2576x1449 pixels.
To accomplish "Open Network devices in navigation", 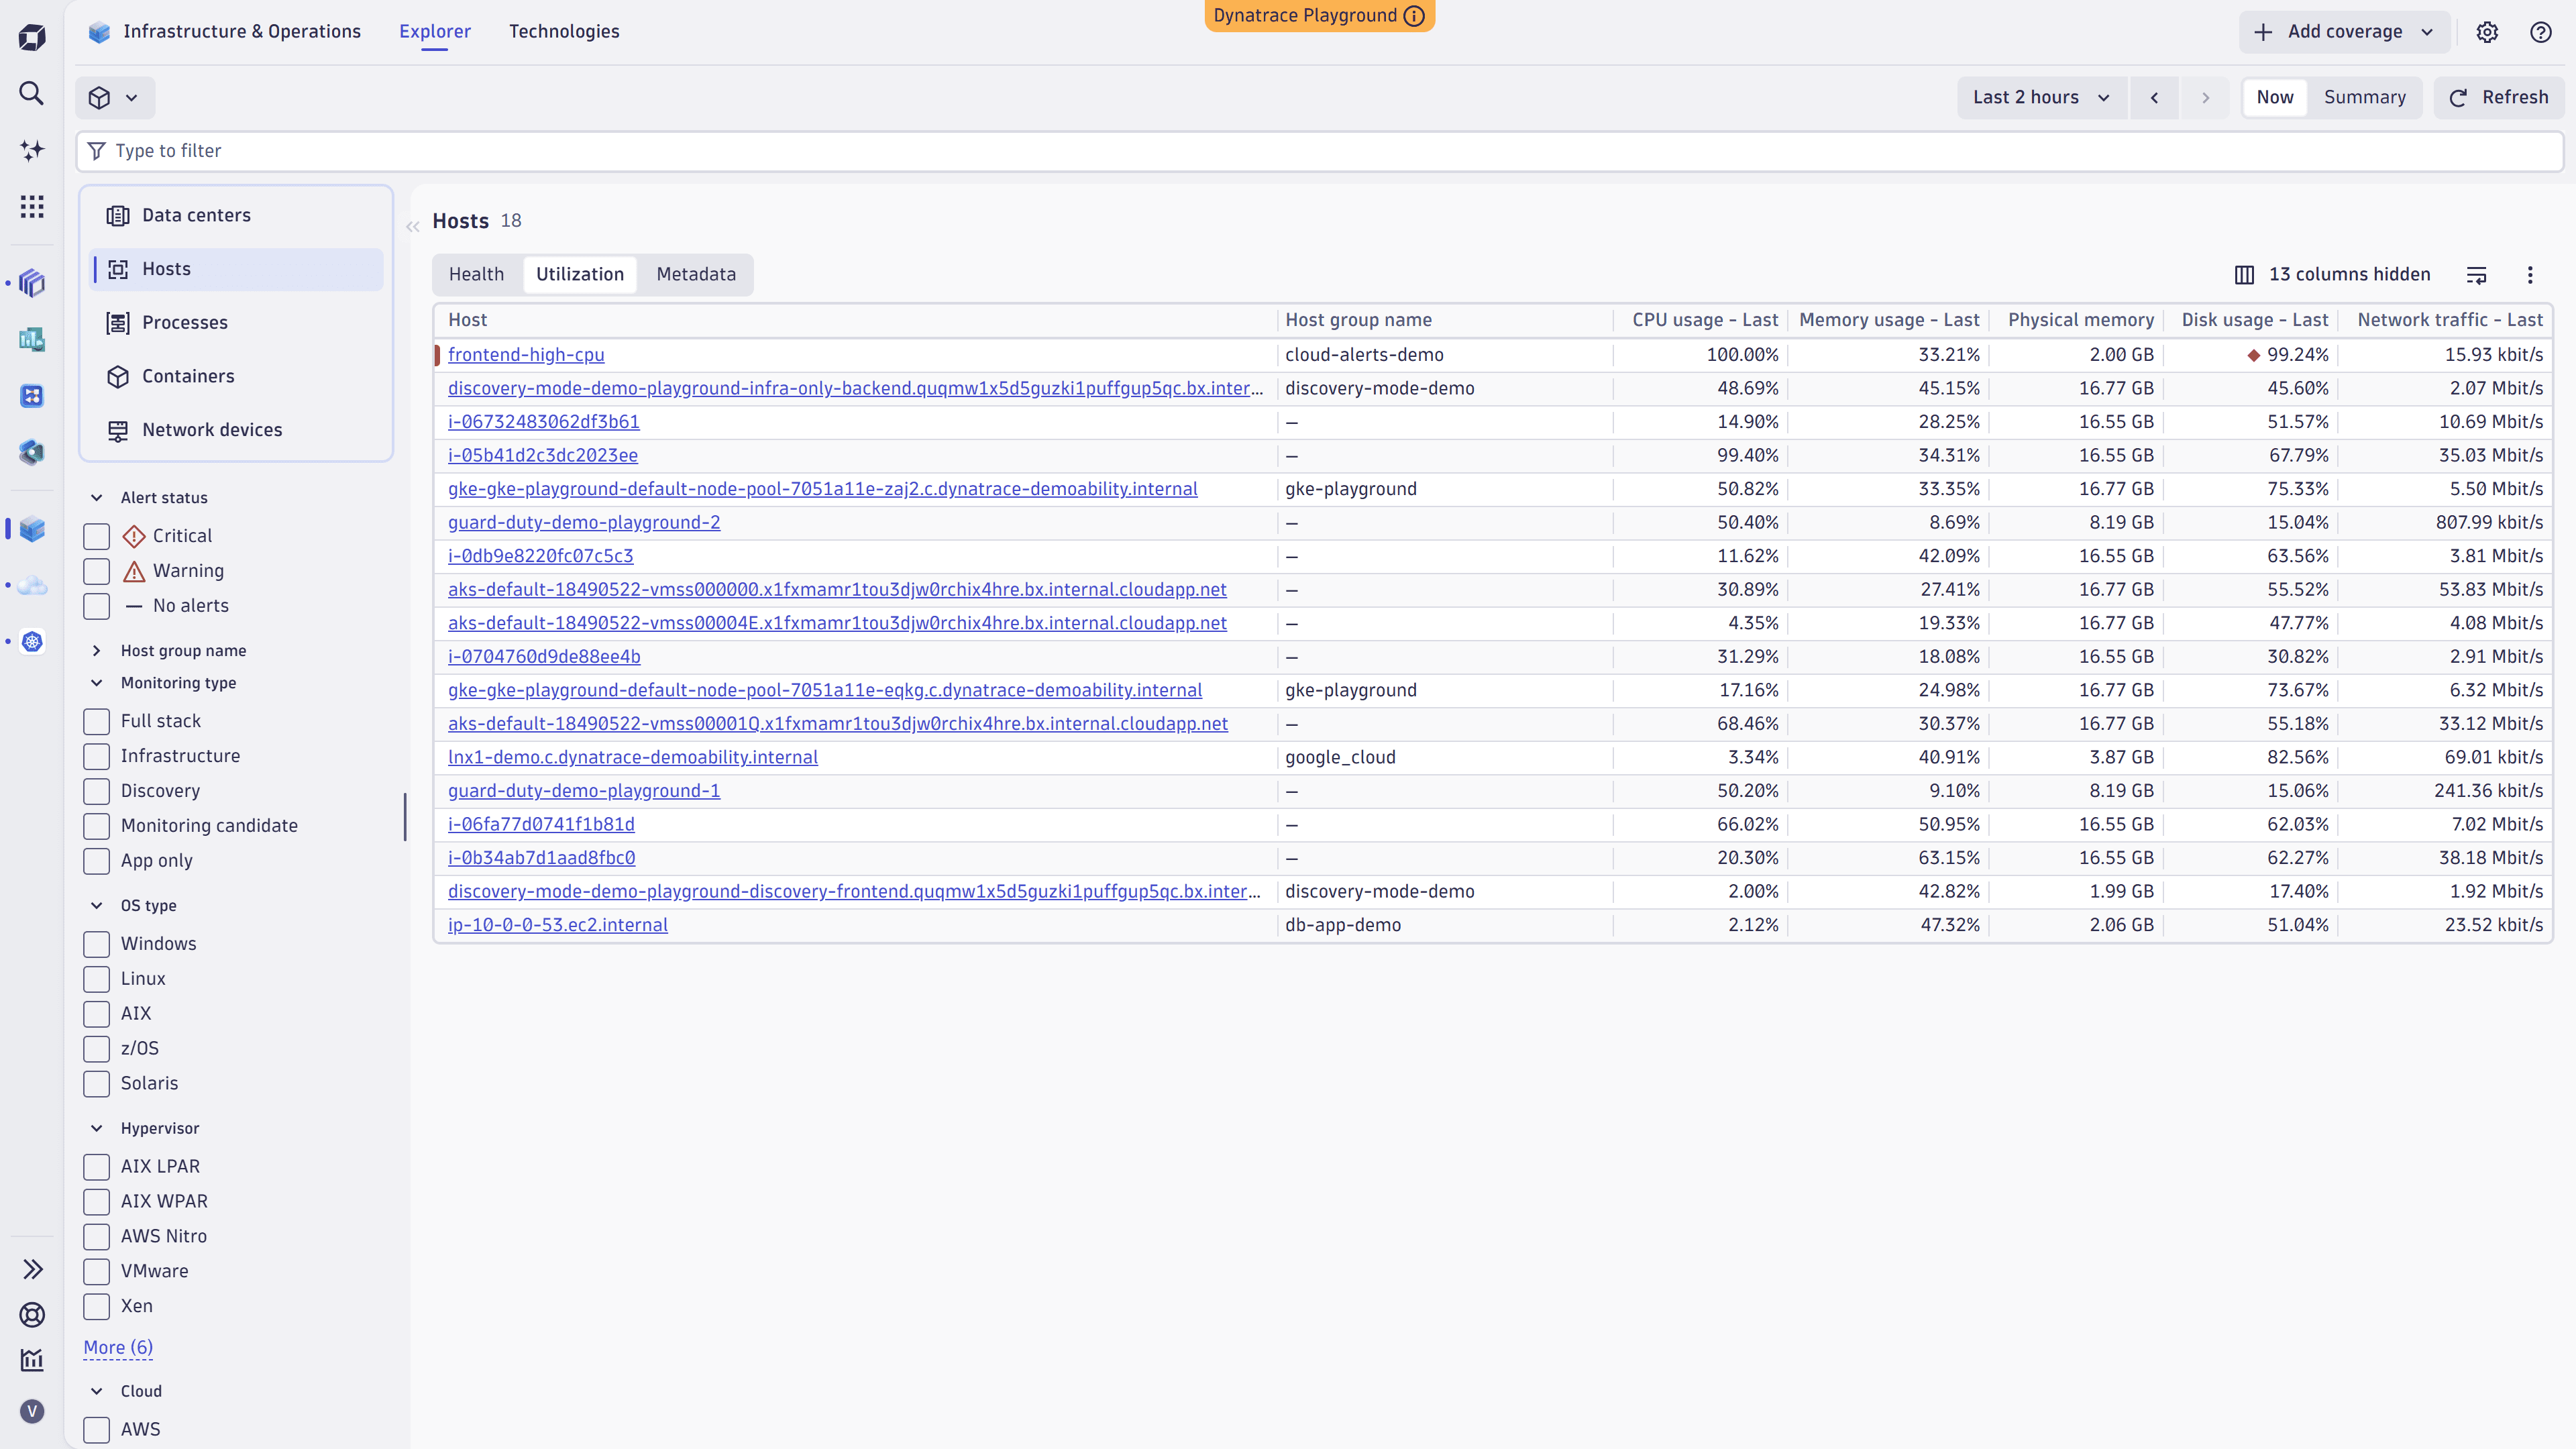I will [x=236, y=430].
